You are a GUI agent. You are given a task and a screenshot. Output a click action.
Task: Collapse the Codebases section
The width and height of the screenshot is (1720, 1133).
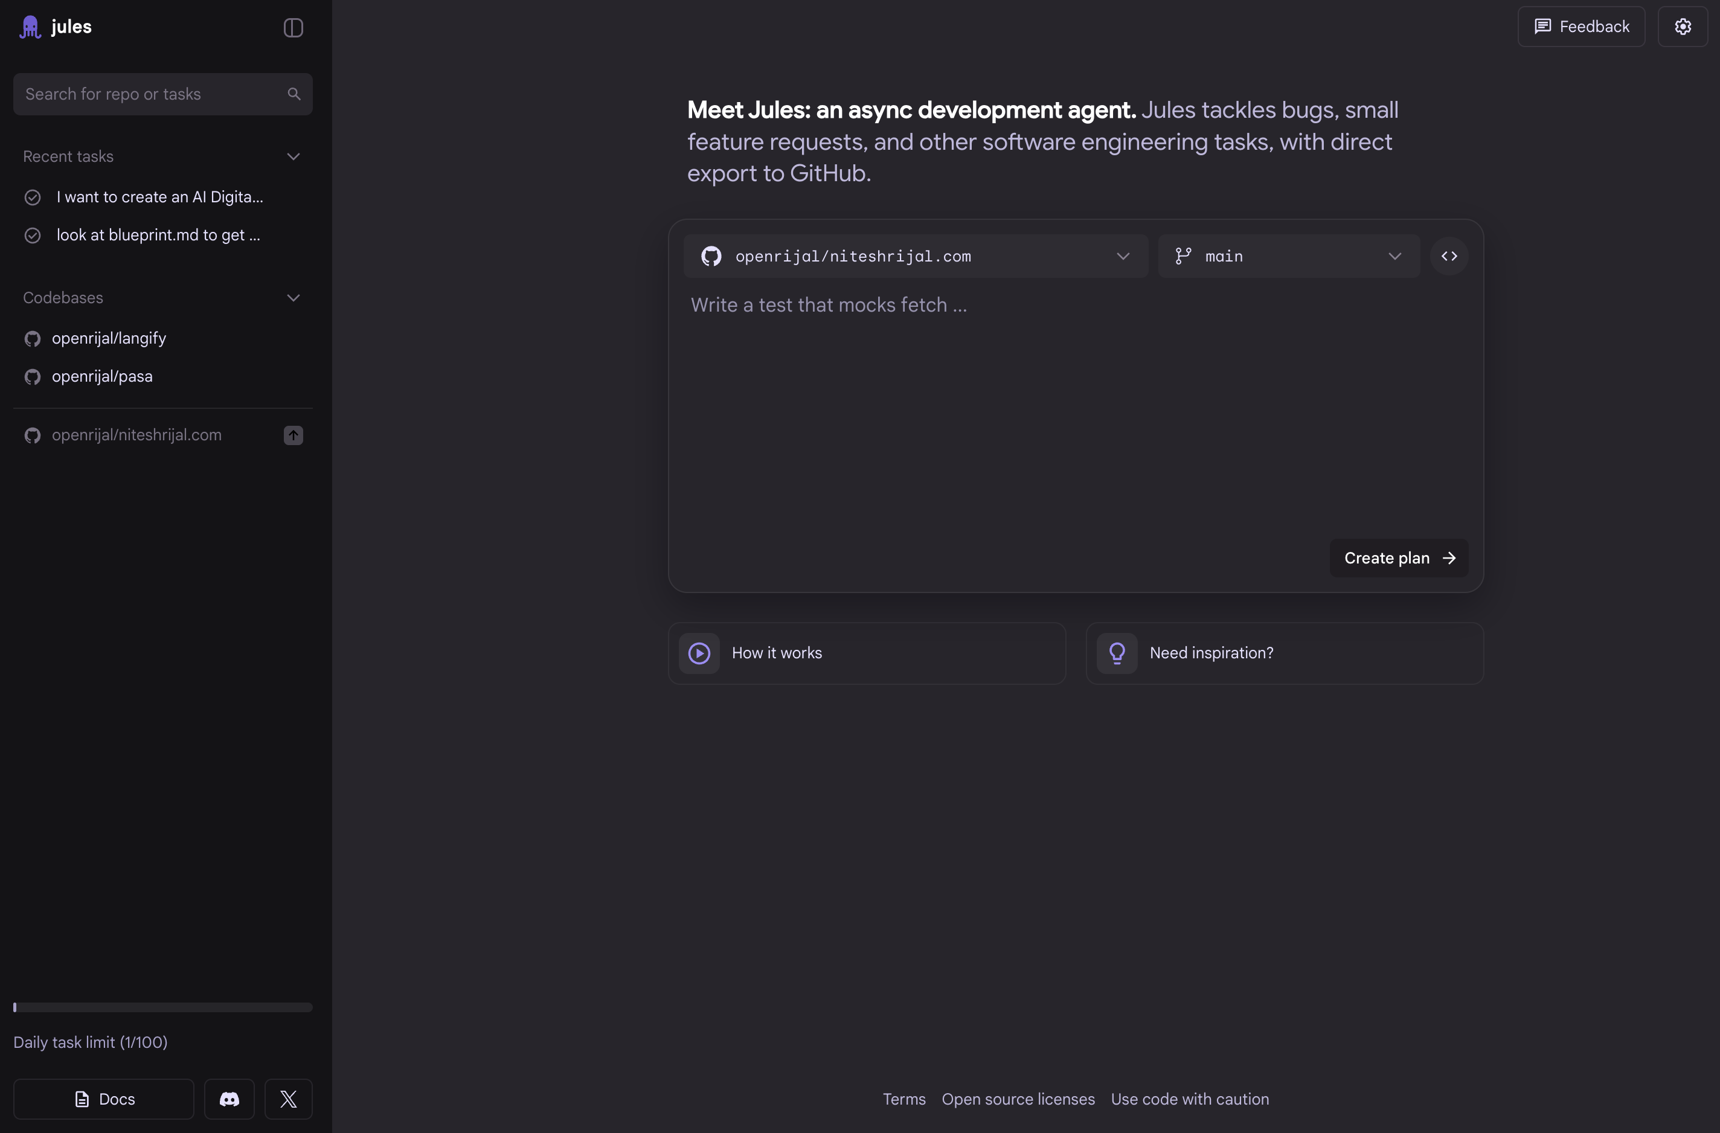[x=293, y=298]
